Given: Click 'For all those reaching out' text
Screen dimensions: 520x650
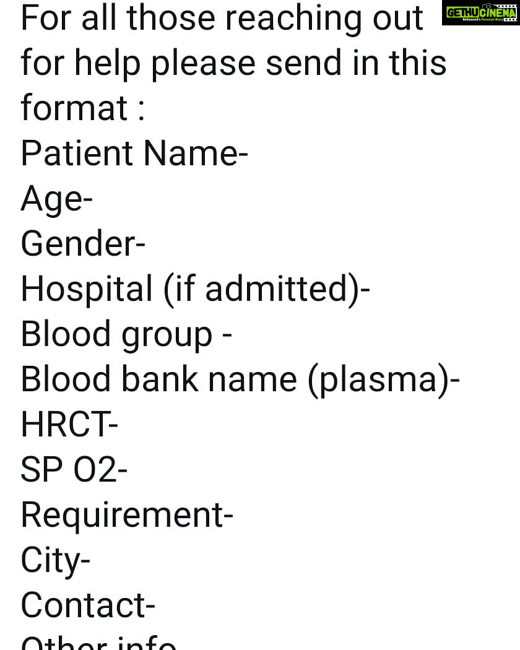Looking at the screenshot, I should [222, 19].
